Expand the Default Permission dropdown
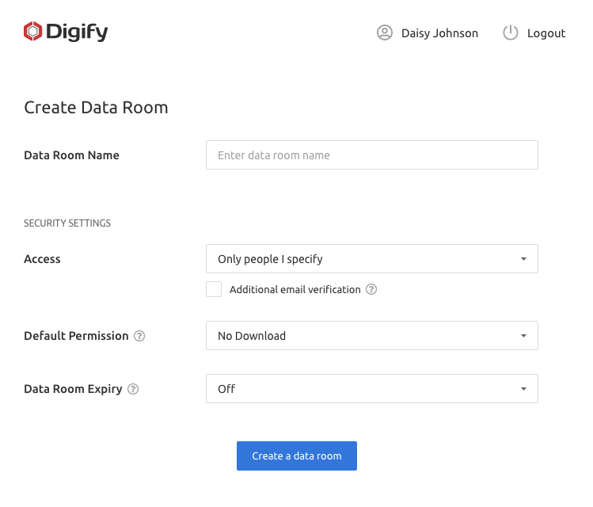The image size is (593, 507). (x=371, y=336)
